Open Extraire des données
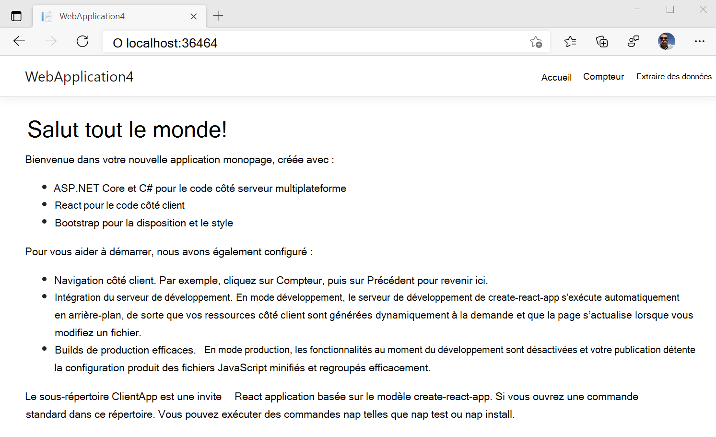 [x=673, y=76]
